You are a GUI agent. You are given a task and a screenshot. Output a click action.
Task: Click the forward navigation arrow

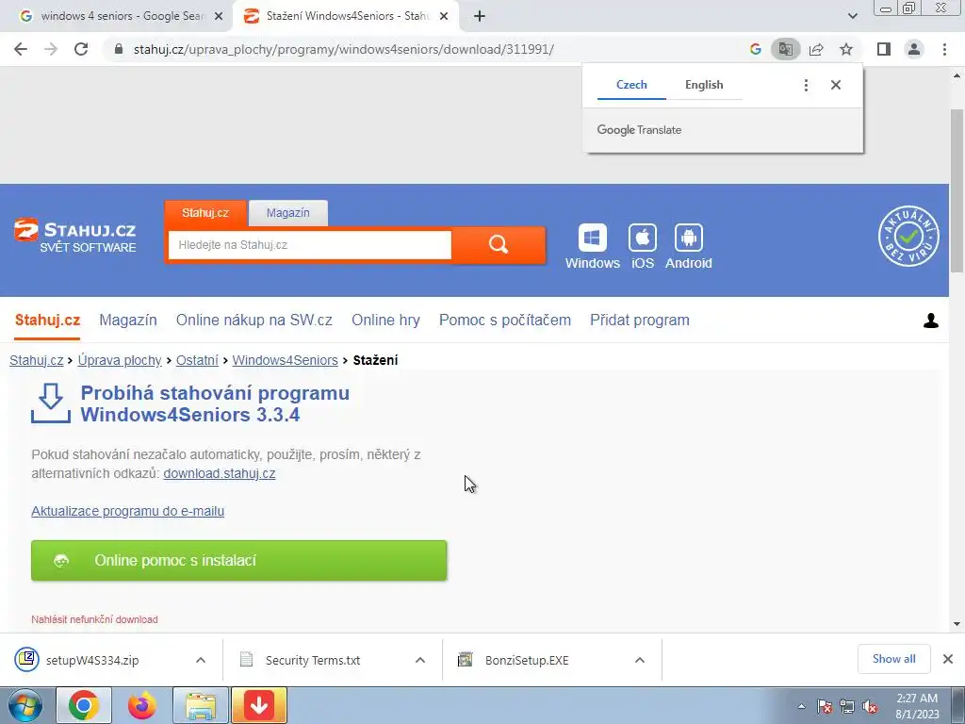(51, 49)
